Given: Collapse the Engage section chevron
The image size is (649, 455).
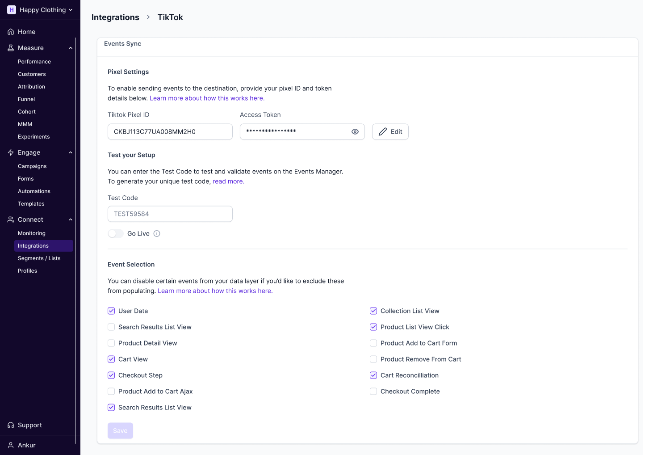Looking at the screenshot, I should [71, 152].
